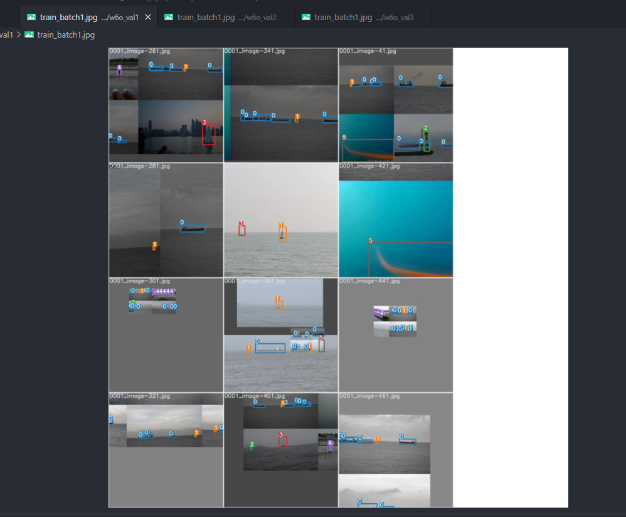The width and height of the screenshot is (626, 517).
Task: Click image file icon on w6o_val3 tab
Action: (x=306, y=17)
